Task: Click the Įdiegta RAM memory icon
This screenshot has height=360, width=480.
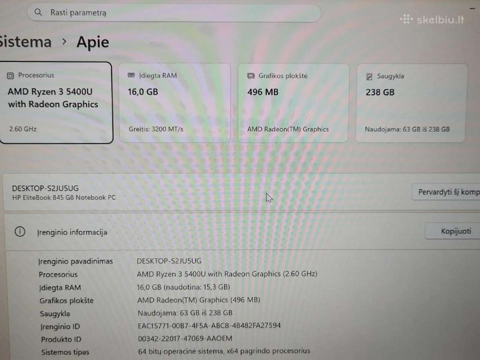Action: [x=131, y=76]
